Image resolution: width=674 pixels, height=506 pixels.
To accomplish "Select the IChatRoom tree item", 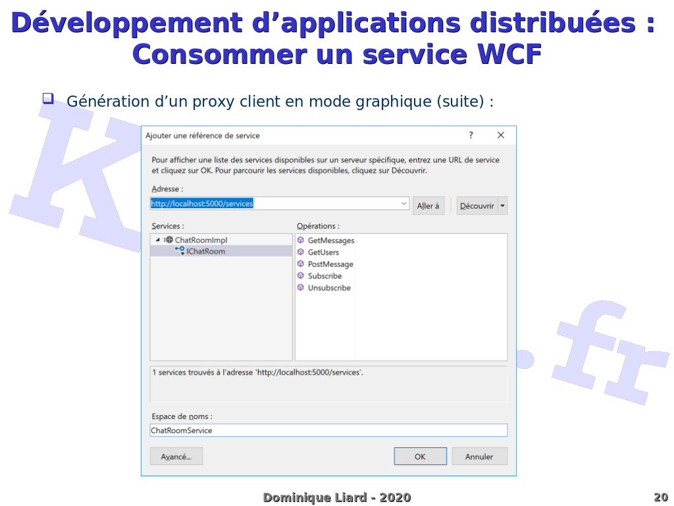I will (206, 252).
